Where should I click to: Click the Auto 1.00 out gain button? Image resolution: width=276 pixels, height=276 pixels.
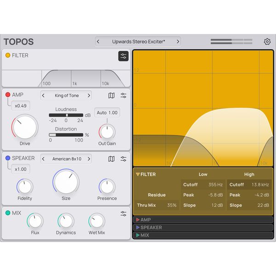tap(107, 113)
